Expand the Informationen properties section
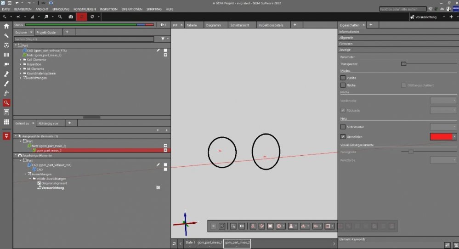Viewport: 459px width, 249px height. point(349,32)
